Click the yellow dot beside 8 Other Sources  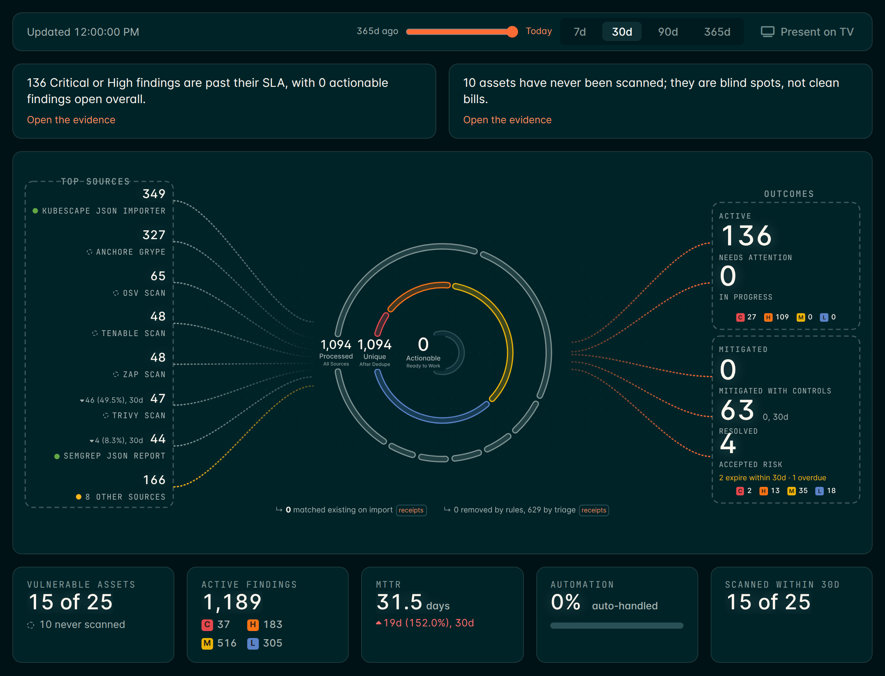tap(78, 497)
